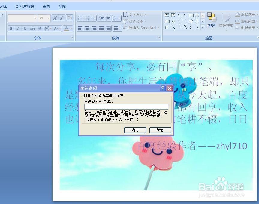This screenshot has width=259, height=204.
Task: Click the dialog help question mark
Action: tap(162, 88)
